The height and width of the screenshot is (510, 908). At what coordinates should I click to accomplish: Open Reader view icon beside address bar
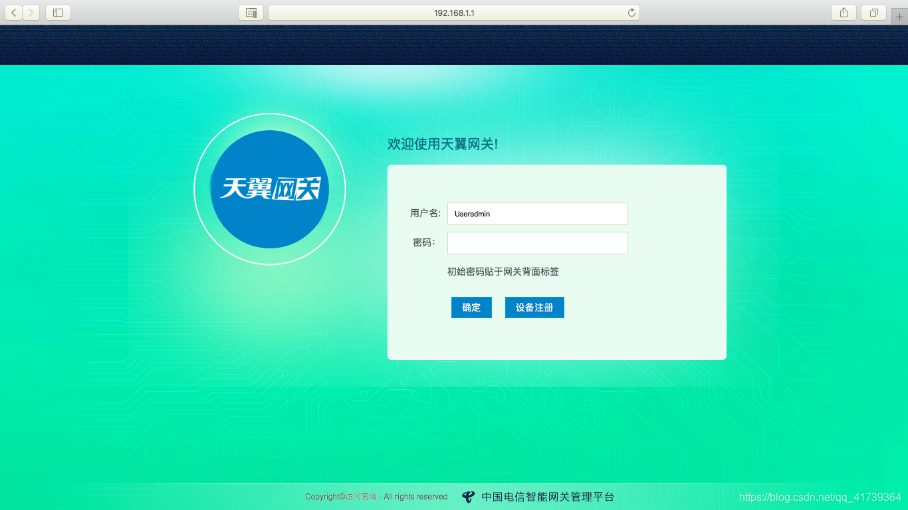point(251,13)
